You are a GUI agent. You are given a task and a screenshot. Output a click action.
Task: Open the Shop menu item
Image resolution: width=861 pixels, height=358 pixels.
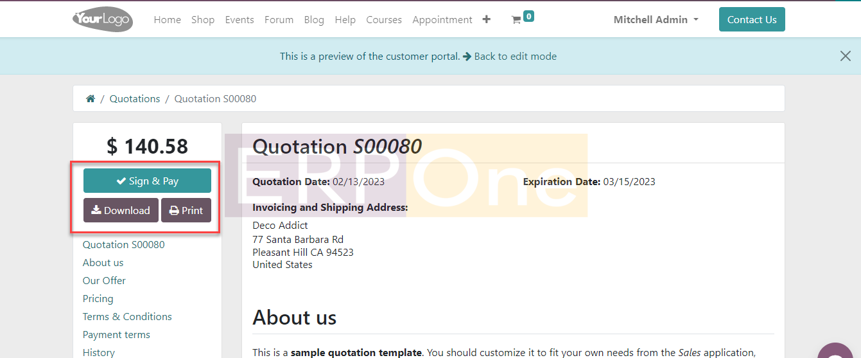203,20
